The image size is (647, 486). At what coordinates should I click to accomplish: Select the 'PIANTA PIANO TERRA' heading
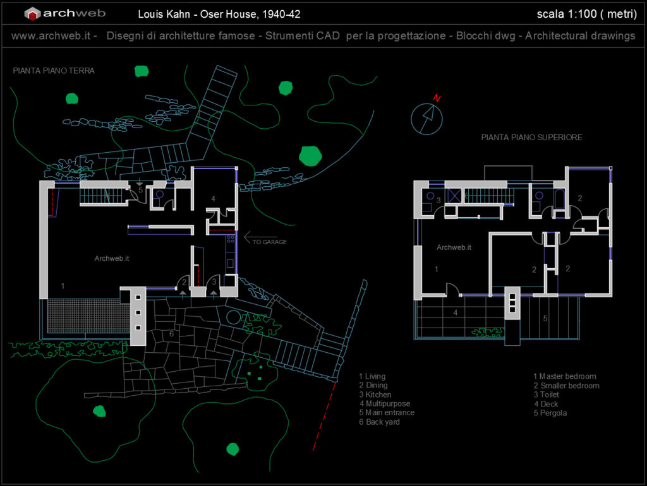[54, 71]
